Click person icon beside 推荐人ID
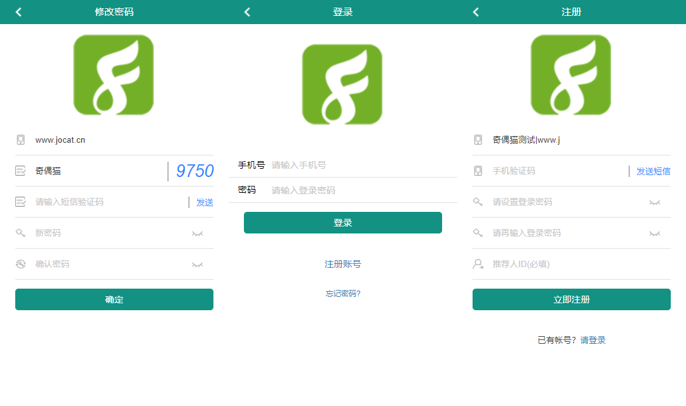The height and width of the screenshot is (406, 686). [x=478, y=264]
